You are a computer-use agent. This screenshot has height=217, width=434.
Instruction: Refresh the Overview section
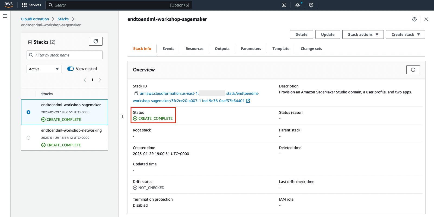[413, 70]
